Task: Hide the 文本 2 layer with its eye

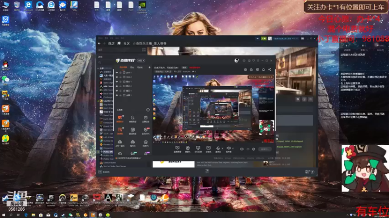Action: [x=117, y=77]
